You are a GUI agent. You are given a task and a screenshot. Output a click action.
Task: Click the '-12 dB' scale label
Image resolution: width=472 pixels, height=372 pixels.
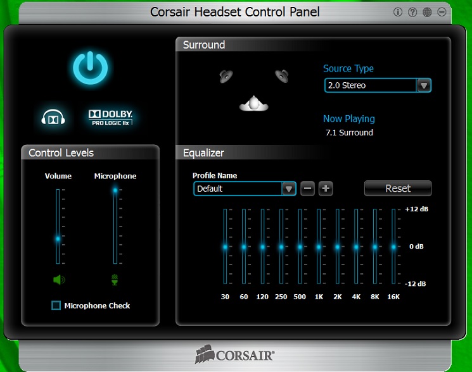point(416,283)
